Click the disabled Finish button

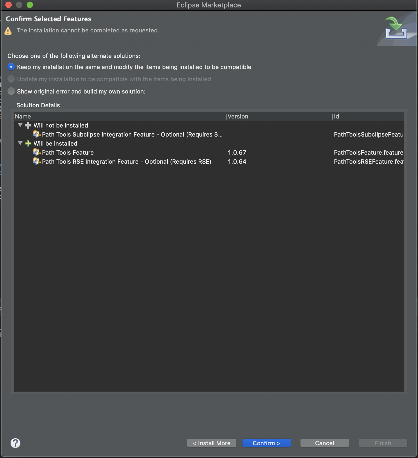(383, 443)
